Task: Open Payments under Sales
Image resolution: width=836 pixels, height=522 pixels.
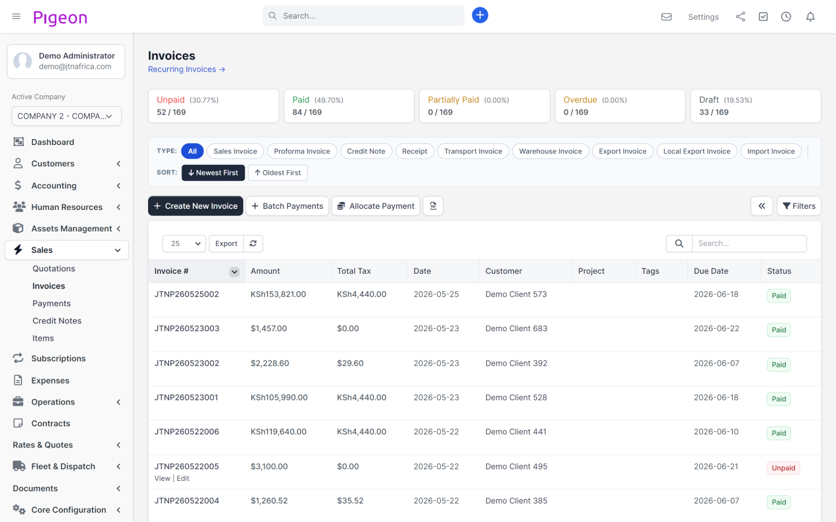Action: point(51,304)
